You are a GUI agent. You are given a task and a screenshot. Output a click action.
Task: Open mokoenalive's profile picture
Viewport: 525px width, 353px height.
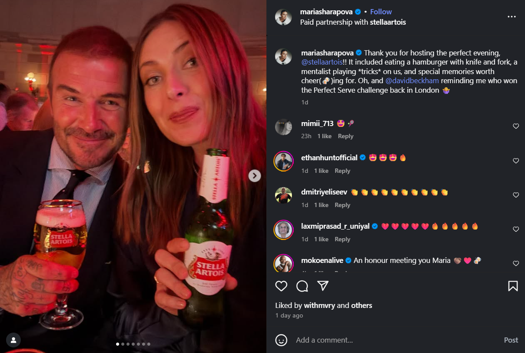(283, 263)
